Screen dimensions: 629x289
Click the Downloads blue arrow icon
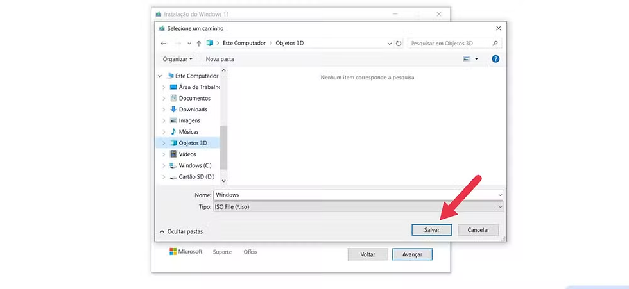(x=173, y=110)
